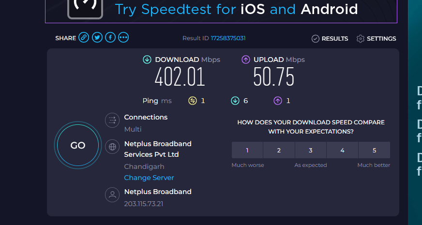Open more share options ellipsis icon
The height and width of the screenshot is (225, 422).
[123, 37]
